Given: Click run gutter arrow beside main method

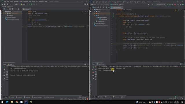Looking at the screenshot, I should (114, 16).
